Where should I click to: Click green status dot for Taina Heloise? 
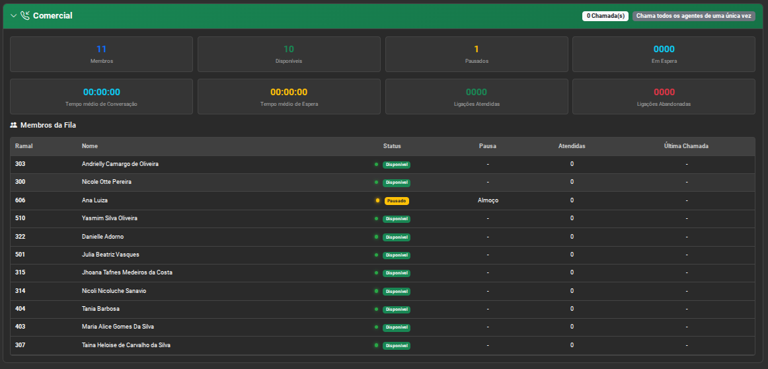pyautogui.click(x=376, y=345)
